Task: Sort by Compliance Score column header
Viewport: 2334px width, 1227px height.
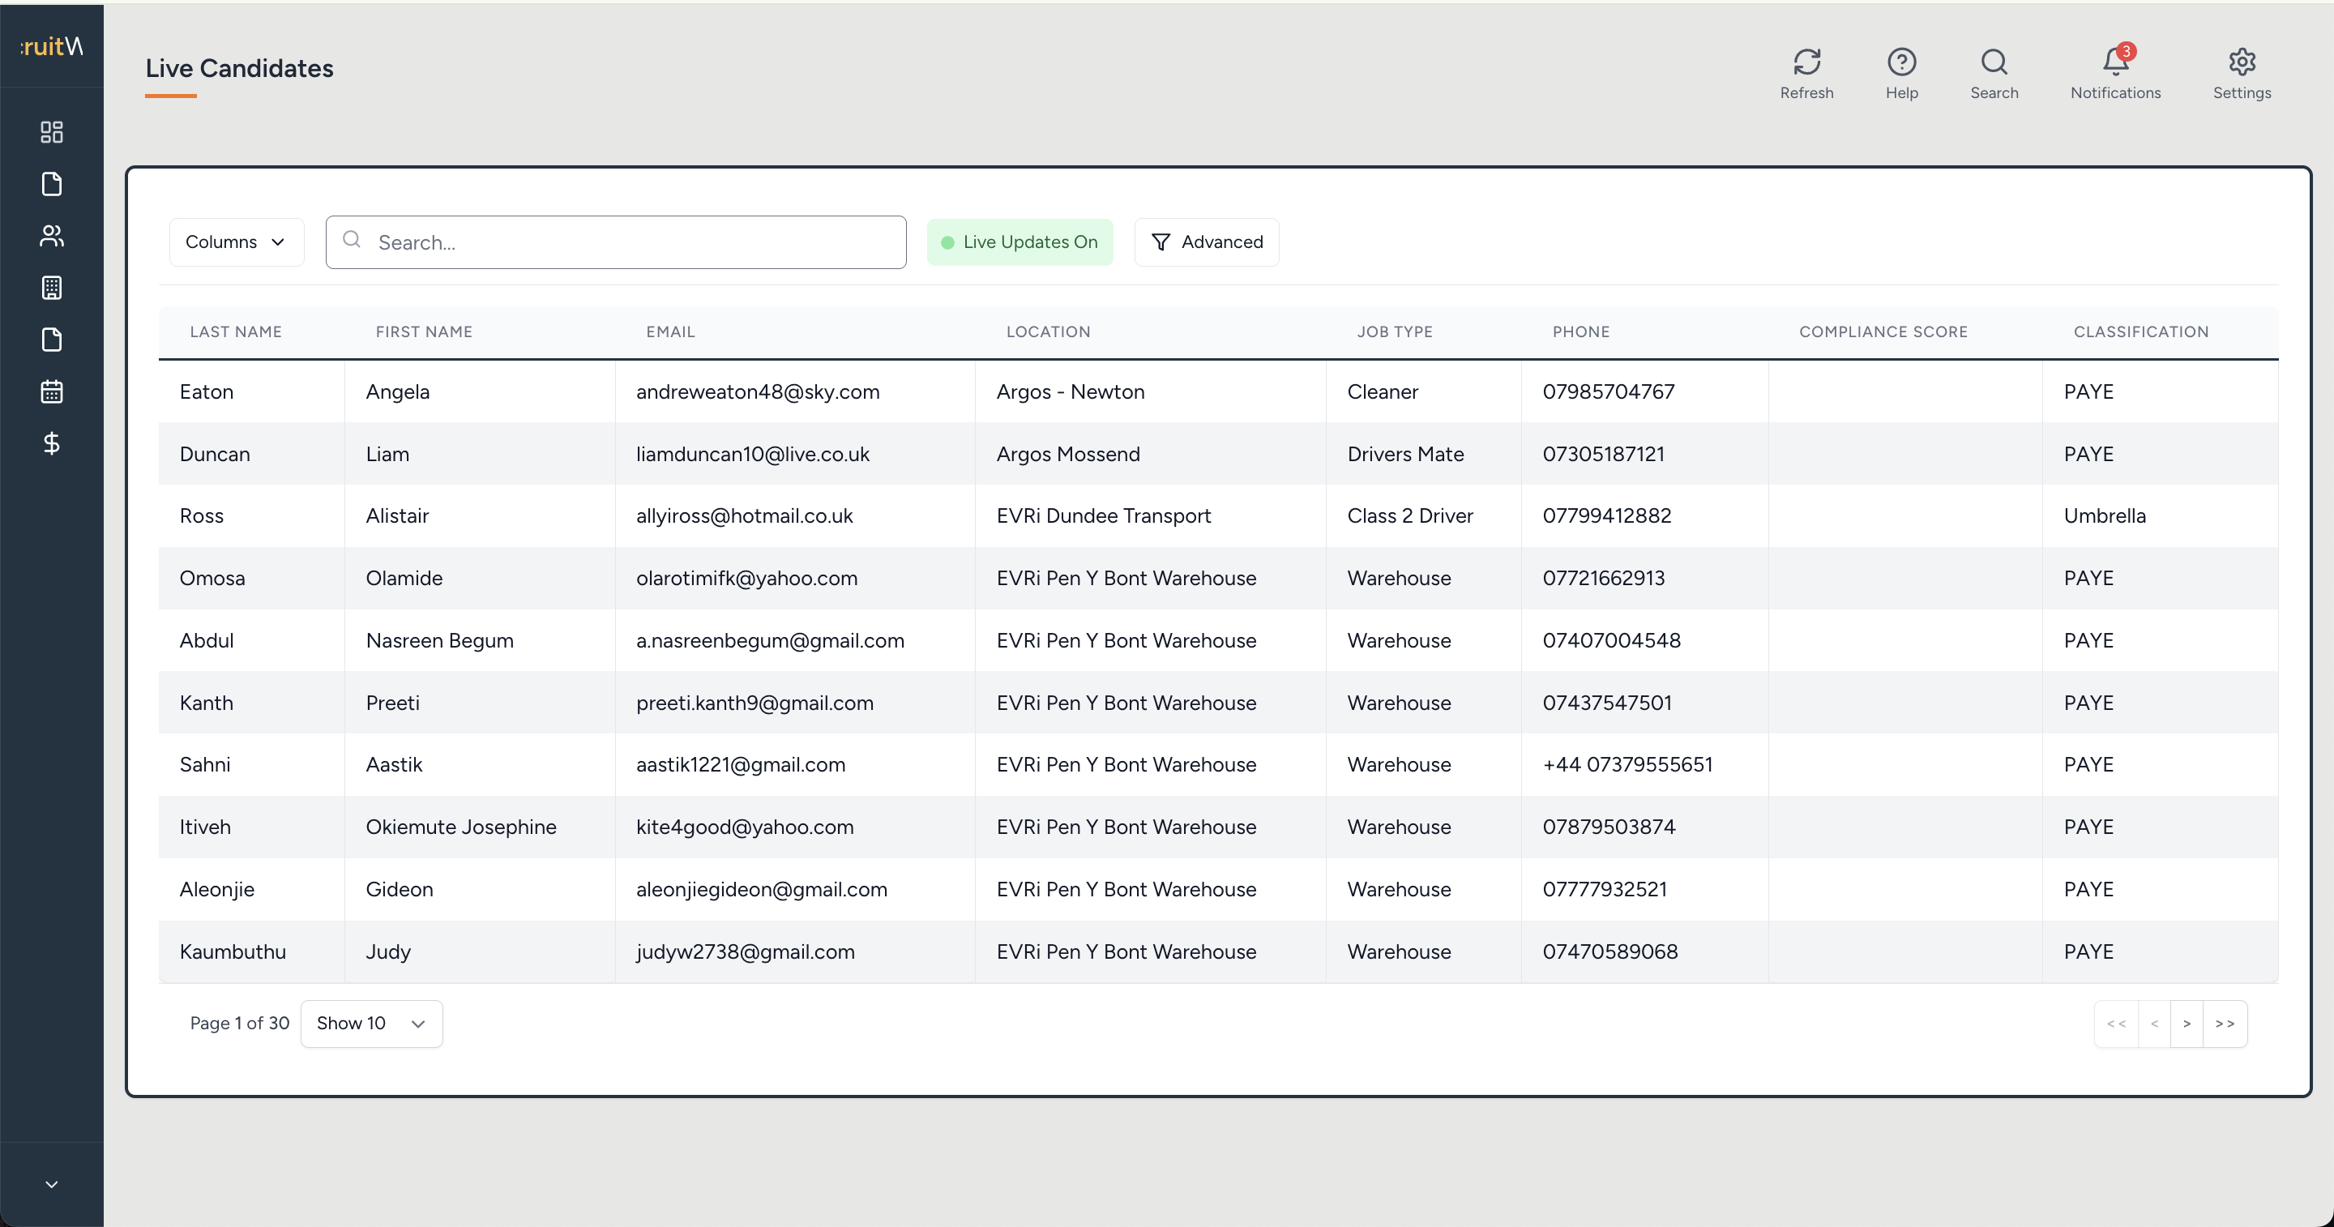Action: pyautogui.click(x=1883, y=331)
